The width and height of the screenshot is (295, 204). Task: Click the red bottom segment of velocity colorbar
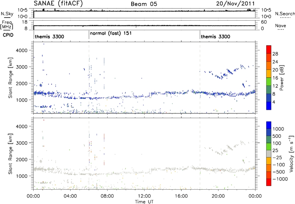point(269,182)
